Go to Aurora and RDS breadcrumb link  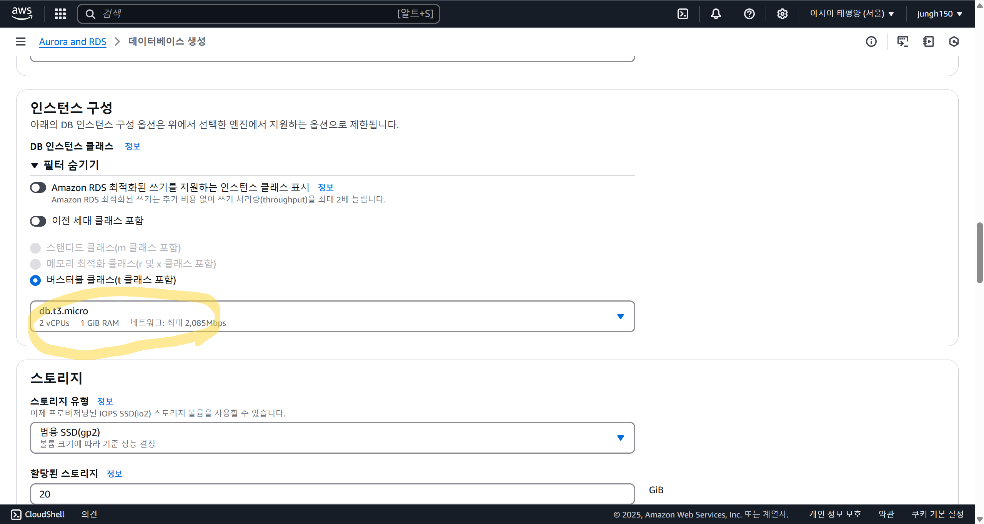click(73, 41)
